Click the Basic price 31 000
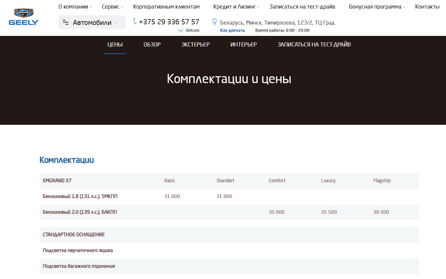This screenshot has width=446, height=279. click(x=172, y=196)
